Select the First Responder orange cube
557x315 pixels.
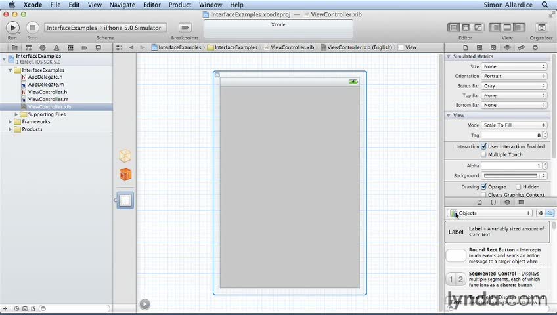point(125,174)
